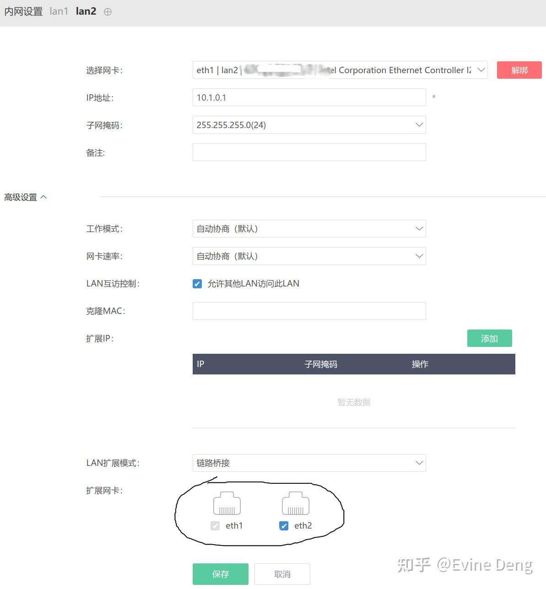Click the 保存 save button
The height and width of the screenshot is (589, 546).
click(x=220, y=574)
